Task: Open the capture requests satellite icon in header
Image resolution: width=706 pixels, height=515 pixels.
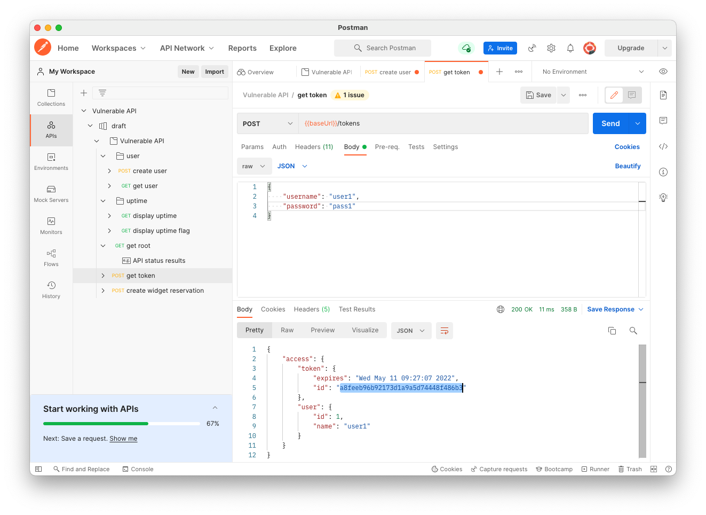Action: [532, 48]
